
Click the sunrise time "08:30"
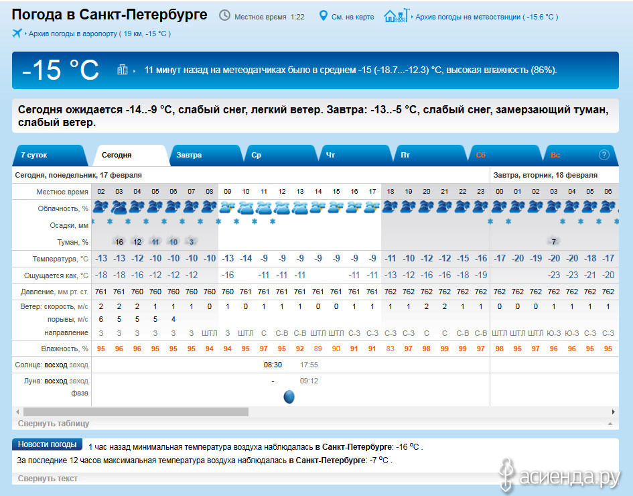[x=273, y=365]
